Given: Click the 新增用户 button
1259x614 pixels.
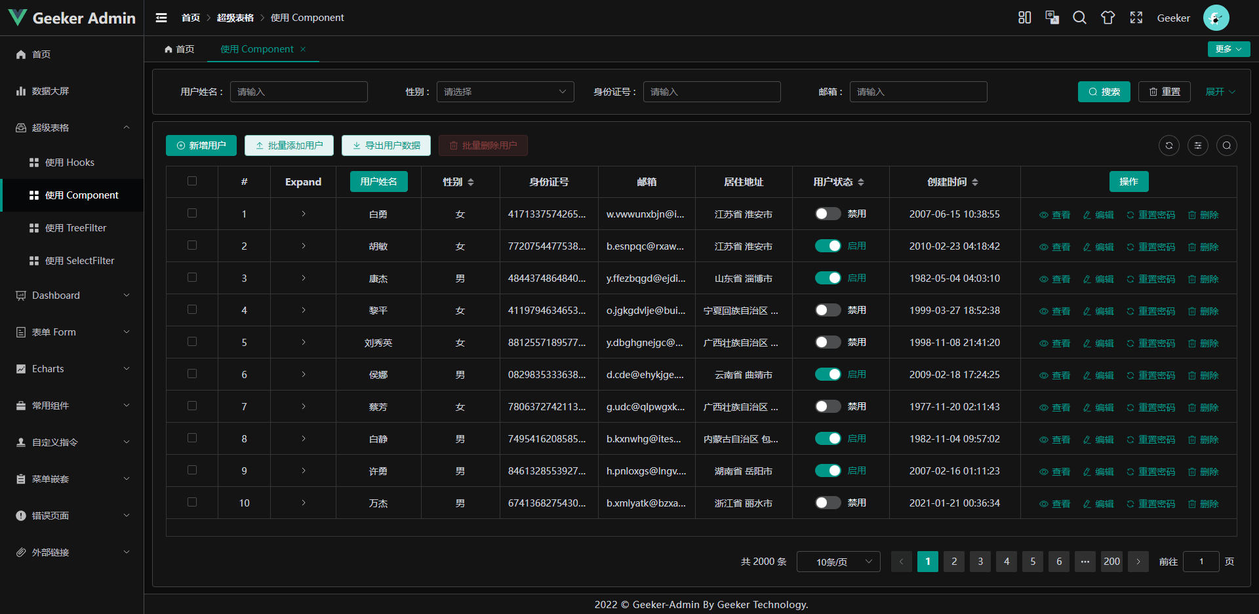Looking at the screenshot, I should (x=201, y=145).
